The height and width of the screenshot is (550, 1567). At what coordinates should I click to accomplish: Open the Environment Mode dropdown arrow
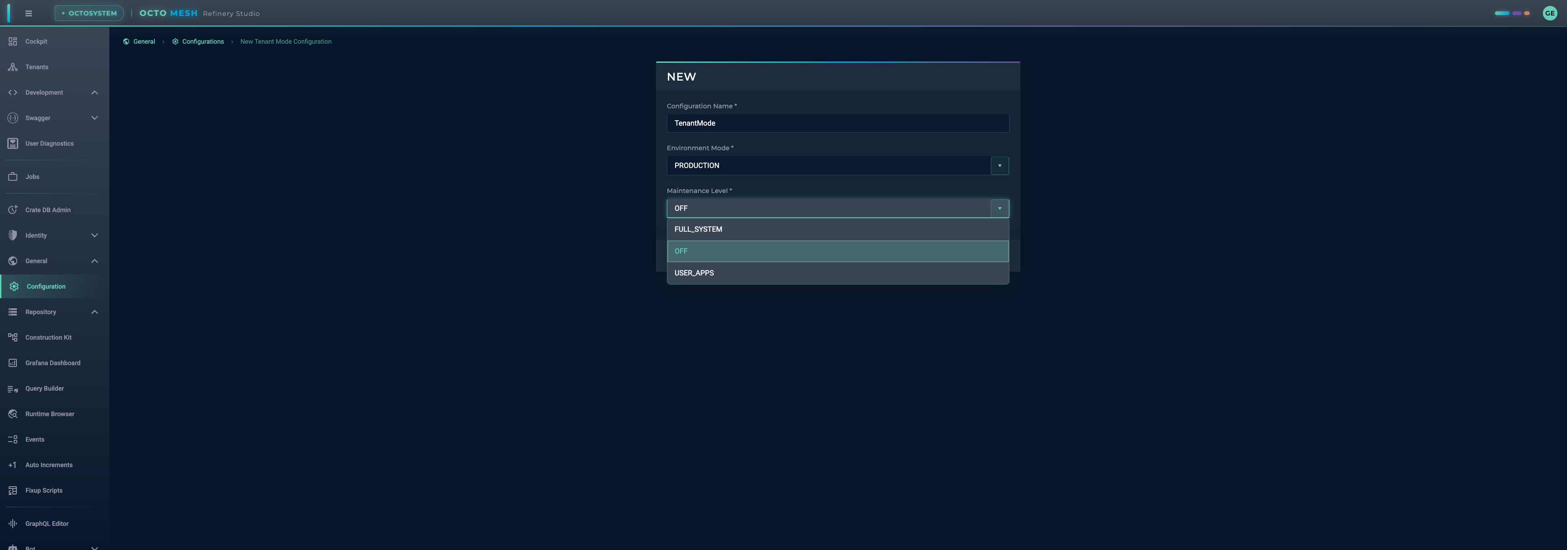point(999,165)
